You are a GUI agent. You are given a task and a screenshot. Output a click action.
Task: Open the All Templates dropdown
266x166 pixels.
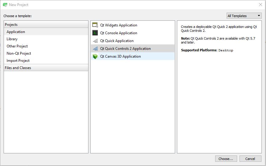click(x=244, y=16)
